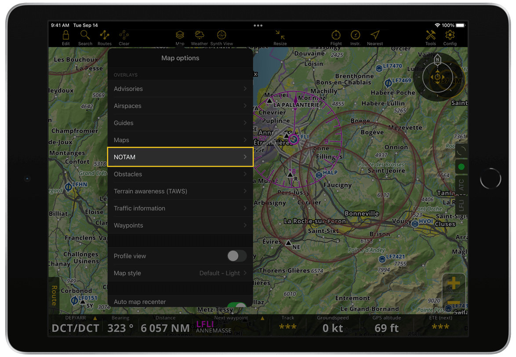This screenshot has height=357, width=516.
Task: Click the Resize button
Action: click(x=280, y=37)
